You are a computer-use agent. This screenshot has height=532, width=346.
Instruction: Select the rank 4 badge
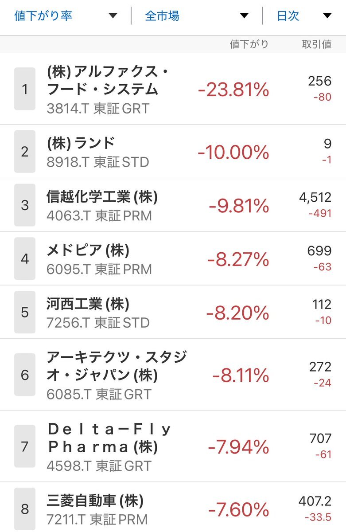click(25, 258)
